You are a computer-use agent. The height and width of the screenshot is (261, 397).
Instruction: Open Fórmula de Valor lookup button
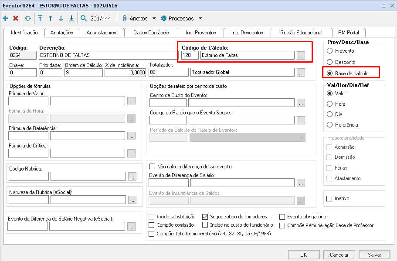[131, 101]
